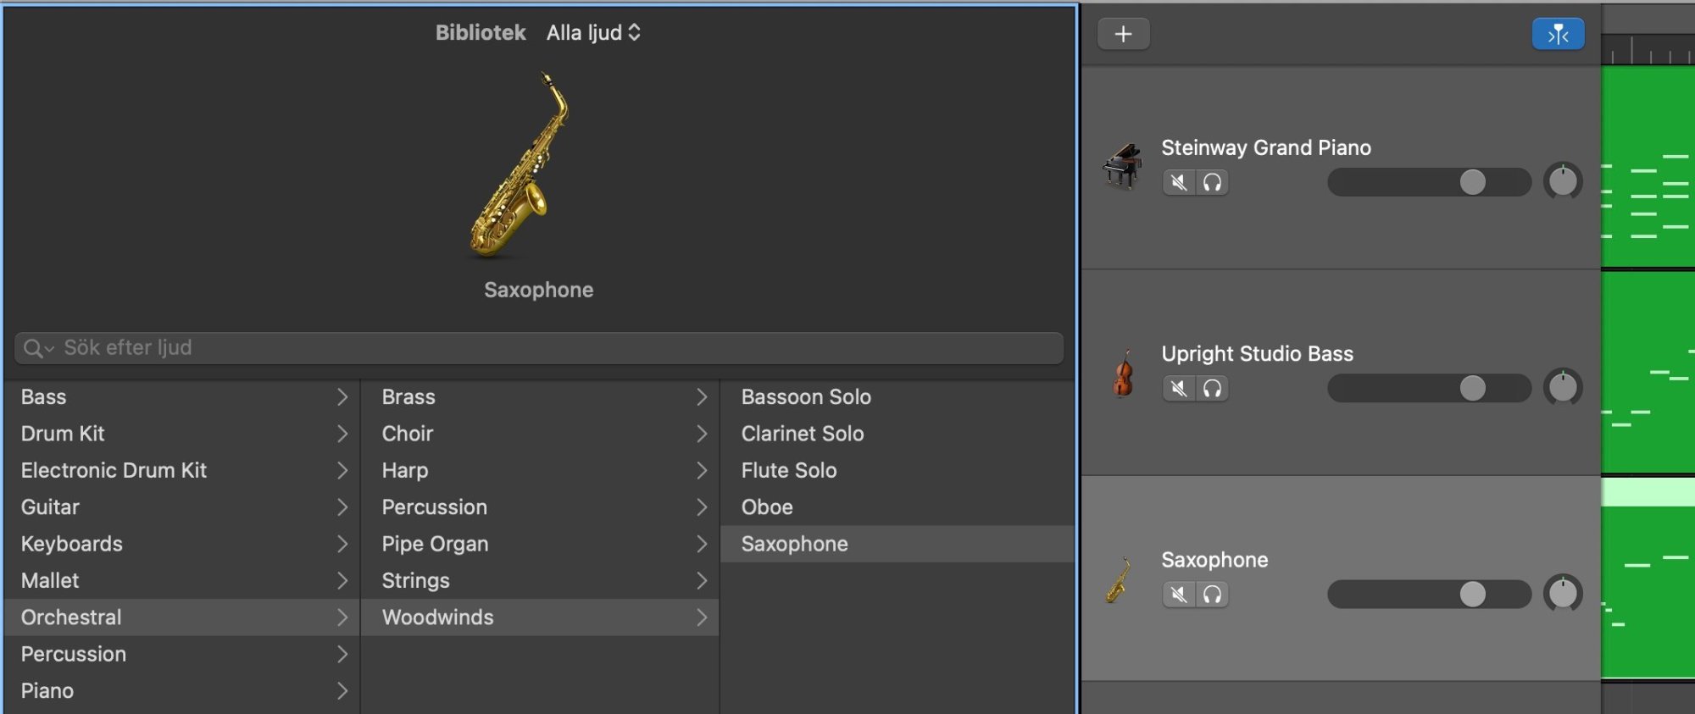Click the solo headphones icon on Upright Studio Bass
The width and height of the screenshot is (1695, 714).
(x=1212, y=389)
